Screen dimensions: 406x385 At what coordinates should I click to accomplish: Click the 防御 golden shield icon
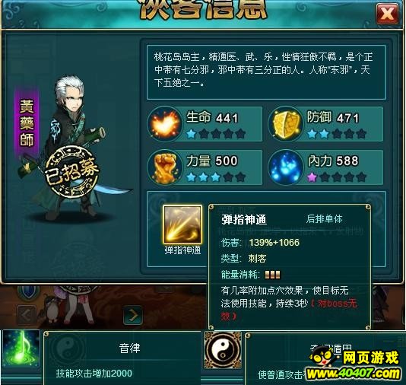click(x=285, y=124)
